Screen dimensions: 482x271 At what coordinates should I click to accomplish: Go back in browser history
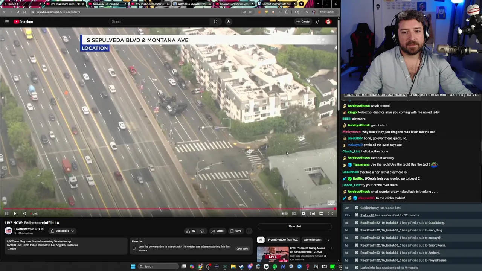4,12
